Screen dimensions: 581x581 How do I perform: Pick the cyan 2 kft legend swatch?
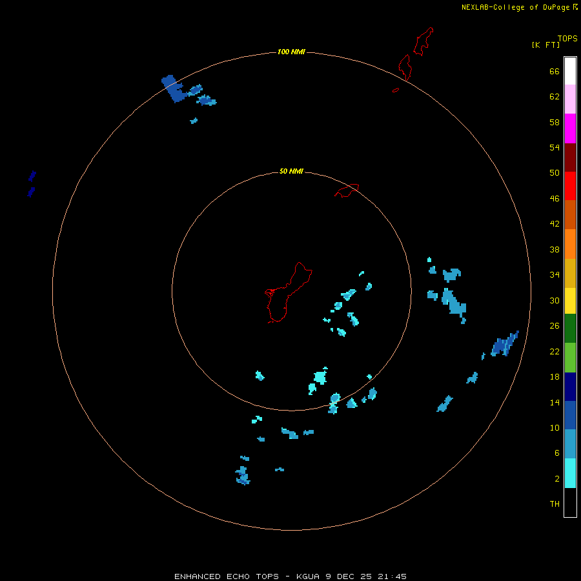tap(570, 473)
